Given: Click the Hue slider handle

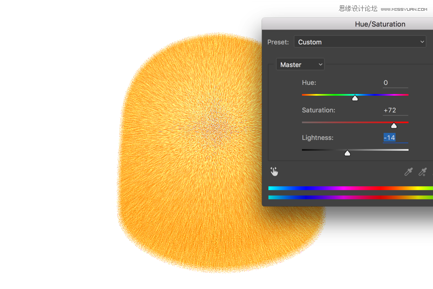Looking at the screenshot, I should click(x=355, y=98).
